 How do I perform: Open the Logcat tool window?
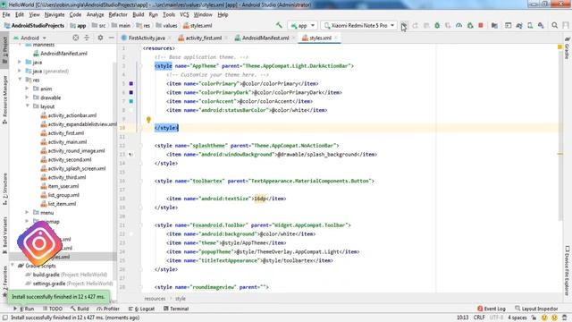coord(141,309)
